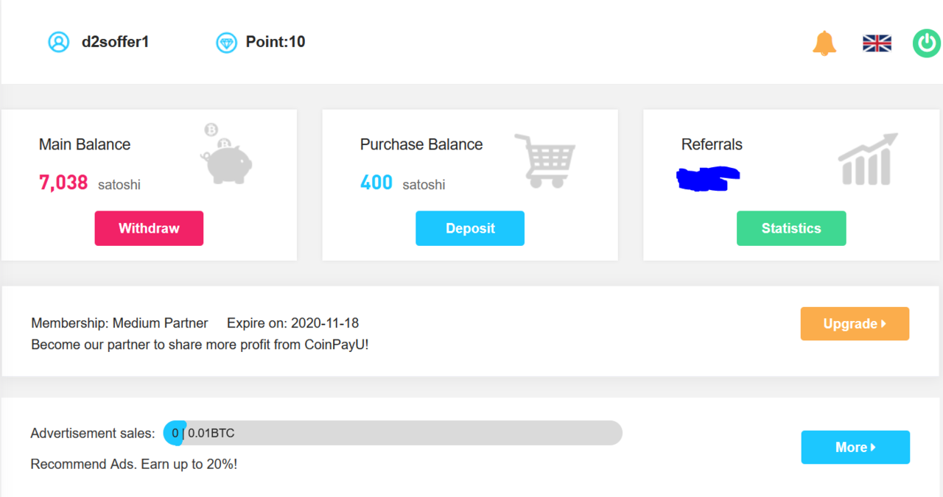Expand the orange Upgrade button
This screenshot has height=497, width=943.
[855, 324]
